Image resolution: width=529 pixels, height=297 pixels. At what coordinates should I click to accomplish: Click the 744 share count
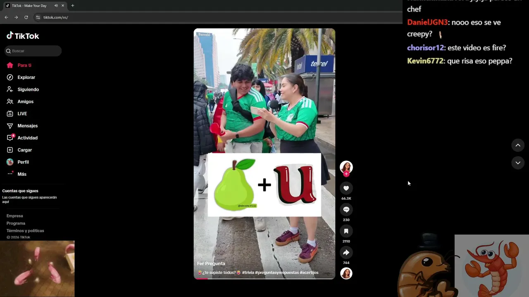(x=346, y=263)
